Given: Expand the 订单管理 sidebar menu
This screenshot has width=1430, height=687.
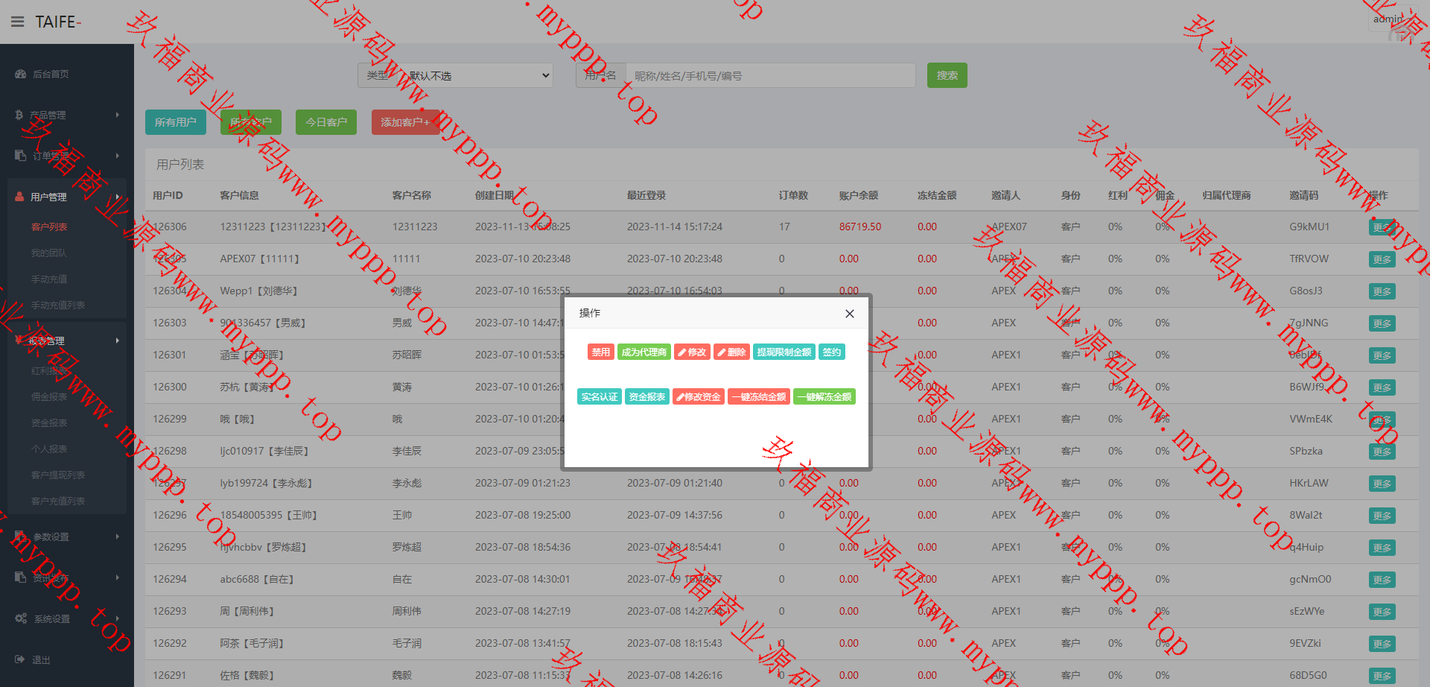Looking at the screenshot, I should coord(67,156).
